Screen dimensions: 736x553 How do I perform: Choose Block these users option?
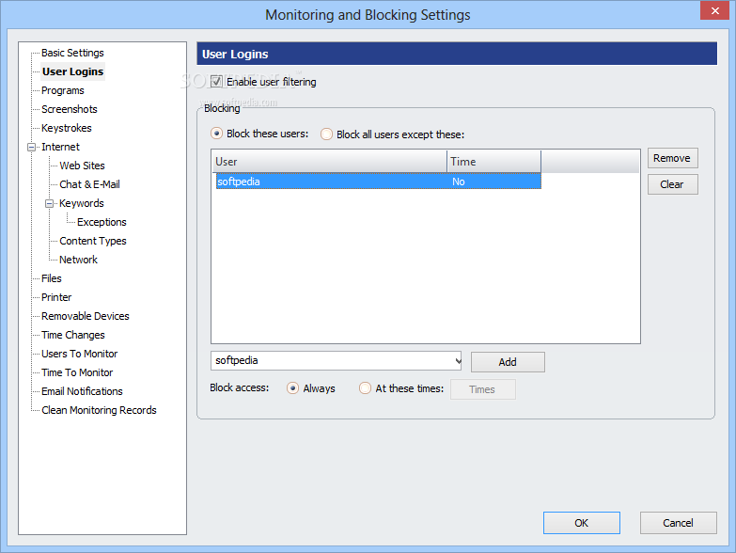point(216,134)
